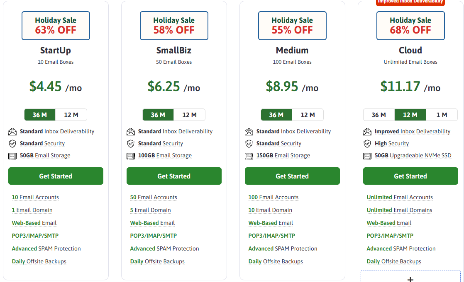Click the Medium plan envelope deliverability icon
The height and width of the screenshot is (282, 464).
point(249,132)
